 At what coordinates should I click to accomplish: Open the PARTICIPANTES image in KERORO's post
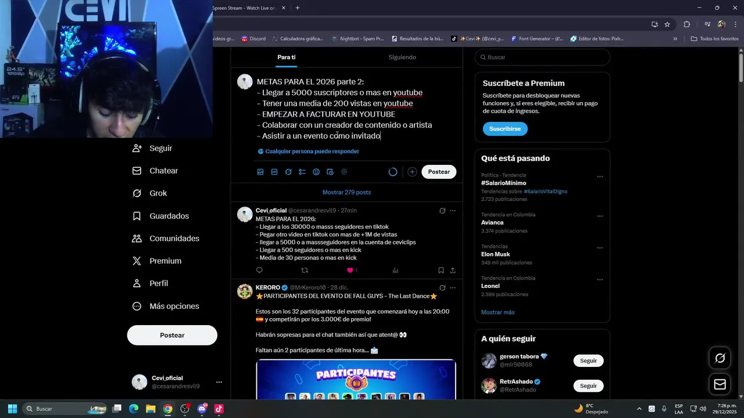click(356, 380)
